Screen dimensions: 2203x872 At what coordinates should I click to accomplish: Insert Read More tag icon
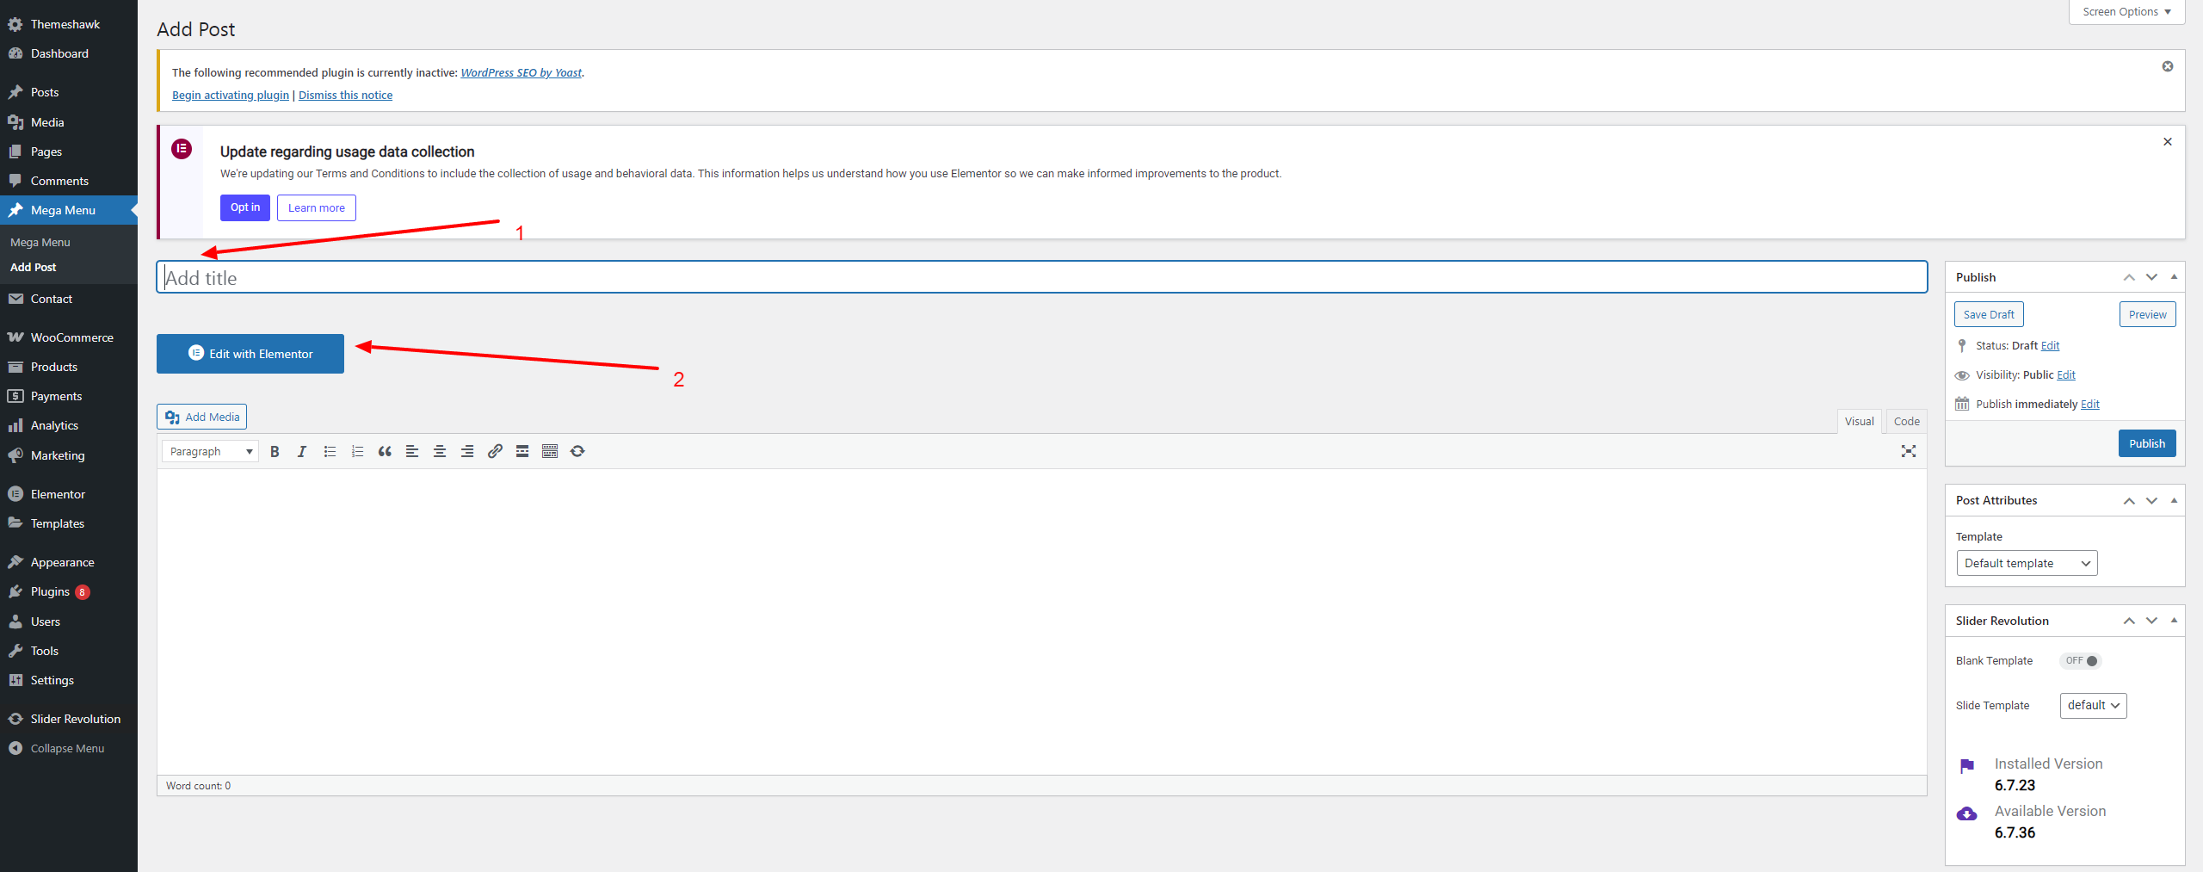[522, 451]
